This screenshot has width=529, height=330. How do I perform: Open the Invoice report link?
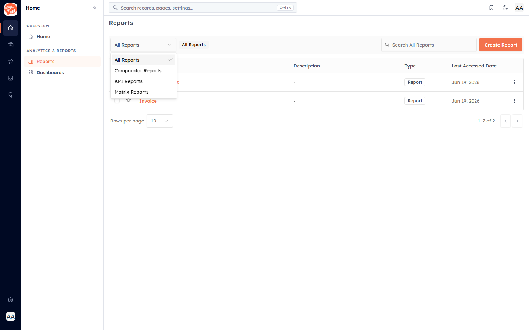(x=148, y=101)
